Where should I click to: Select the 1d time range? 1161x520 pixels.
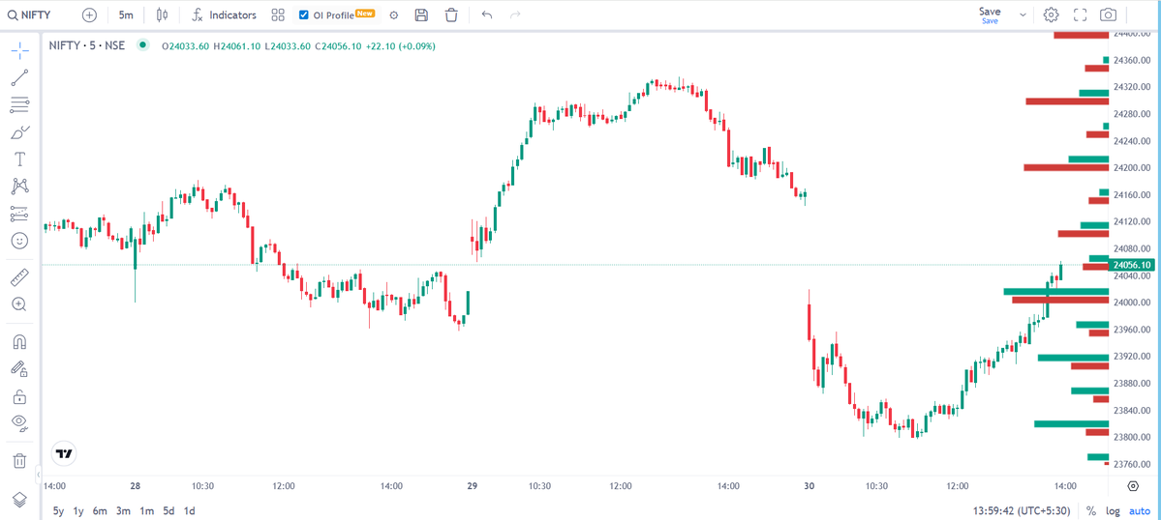coord(190,510)
